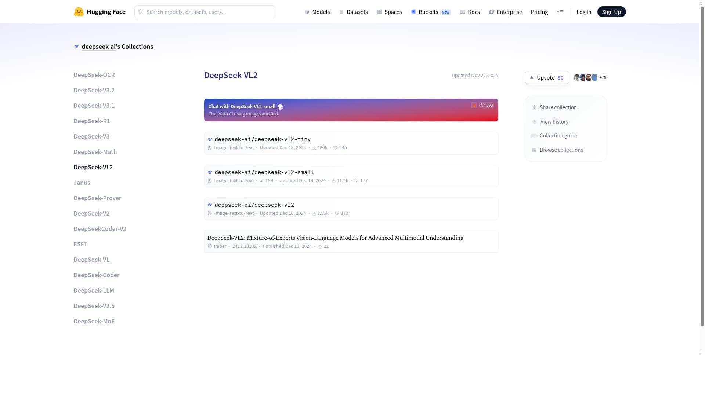
Task: Select DeepSeek-OCR collection in sidebar
Action: 94,75
